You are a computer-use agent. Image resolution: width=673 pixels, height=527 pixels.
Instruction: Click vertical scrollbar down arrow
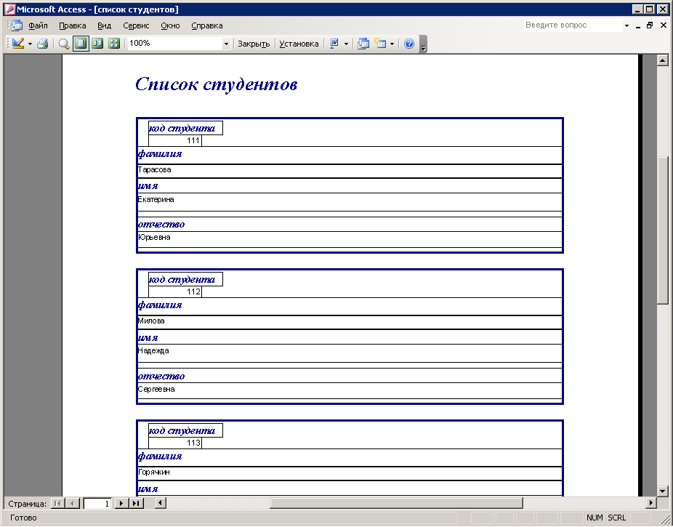pyautogui.click(x=662, y=491)
